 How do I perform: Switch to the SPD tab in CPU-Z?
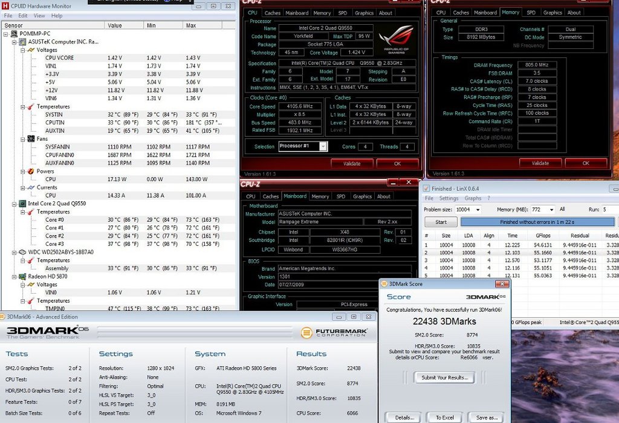[x=344, y=12]
